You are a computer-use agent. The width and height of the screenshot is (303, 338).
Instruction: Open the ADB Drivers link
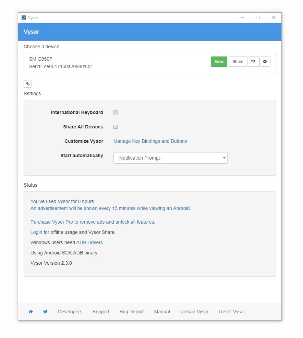(x=89, y=242)
